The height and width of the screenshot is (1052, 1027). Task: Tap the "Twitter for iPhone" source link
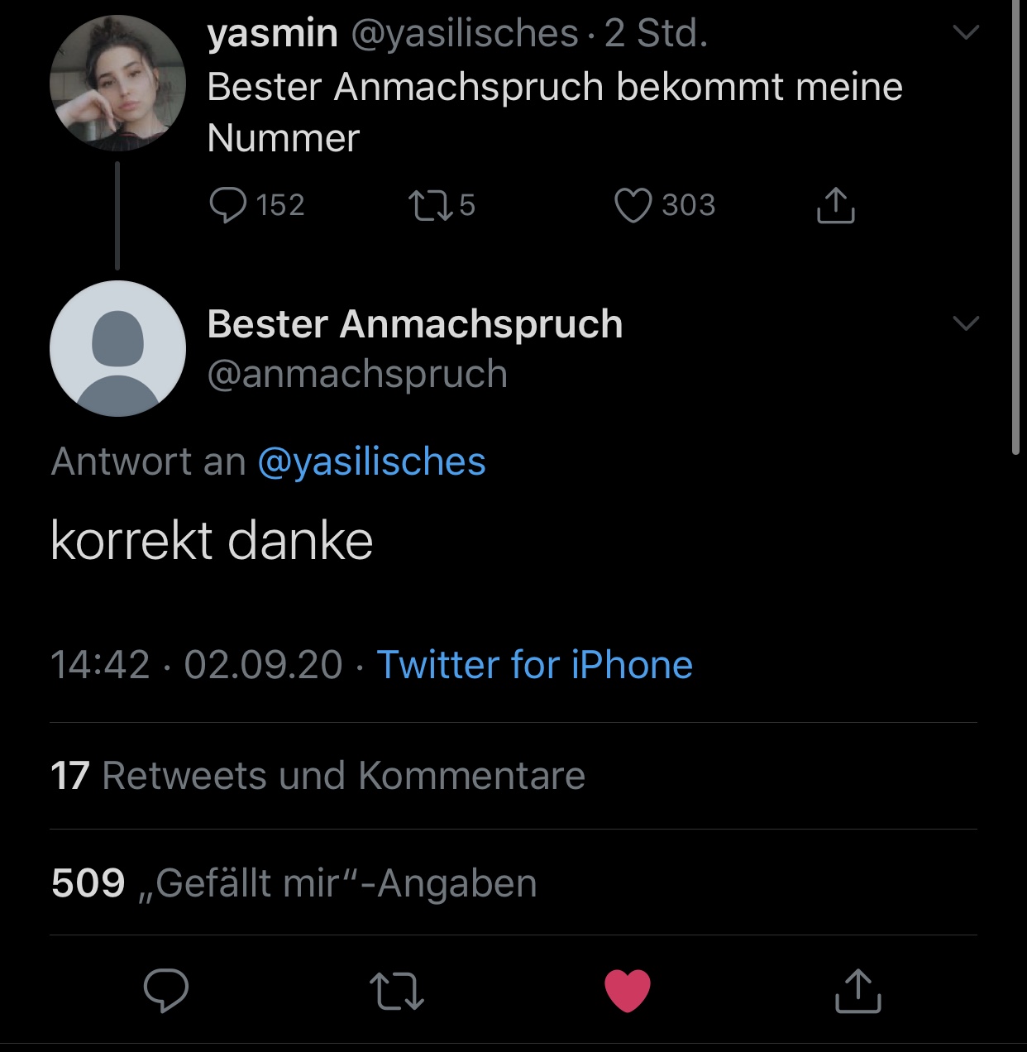(x=534, y=665)
